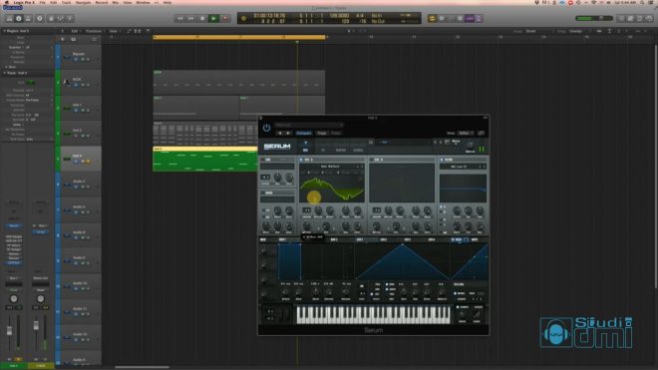Add a new track with plus button
658x370 pixels.
pyautogui.click(x=63, y=39)
